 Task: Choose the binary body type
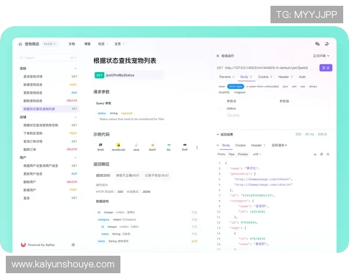(x=313, y=87)
